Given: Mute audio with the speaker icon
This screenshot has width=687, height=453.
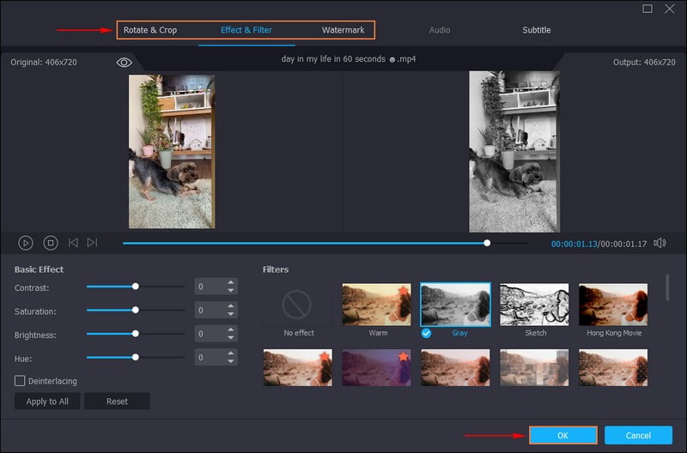Looking at the screenshot, I should tap(659, 243).
